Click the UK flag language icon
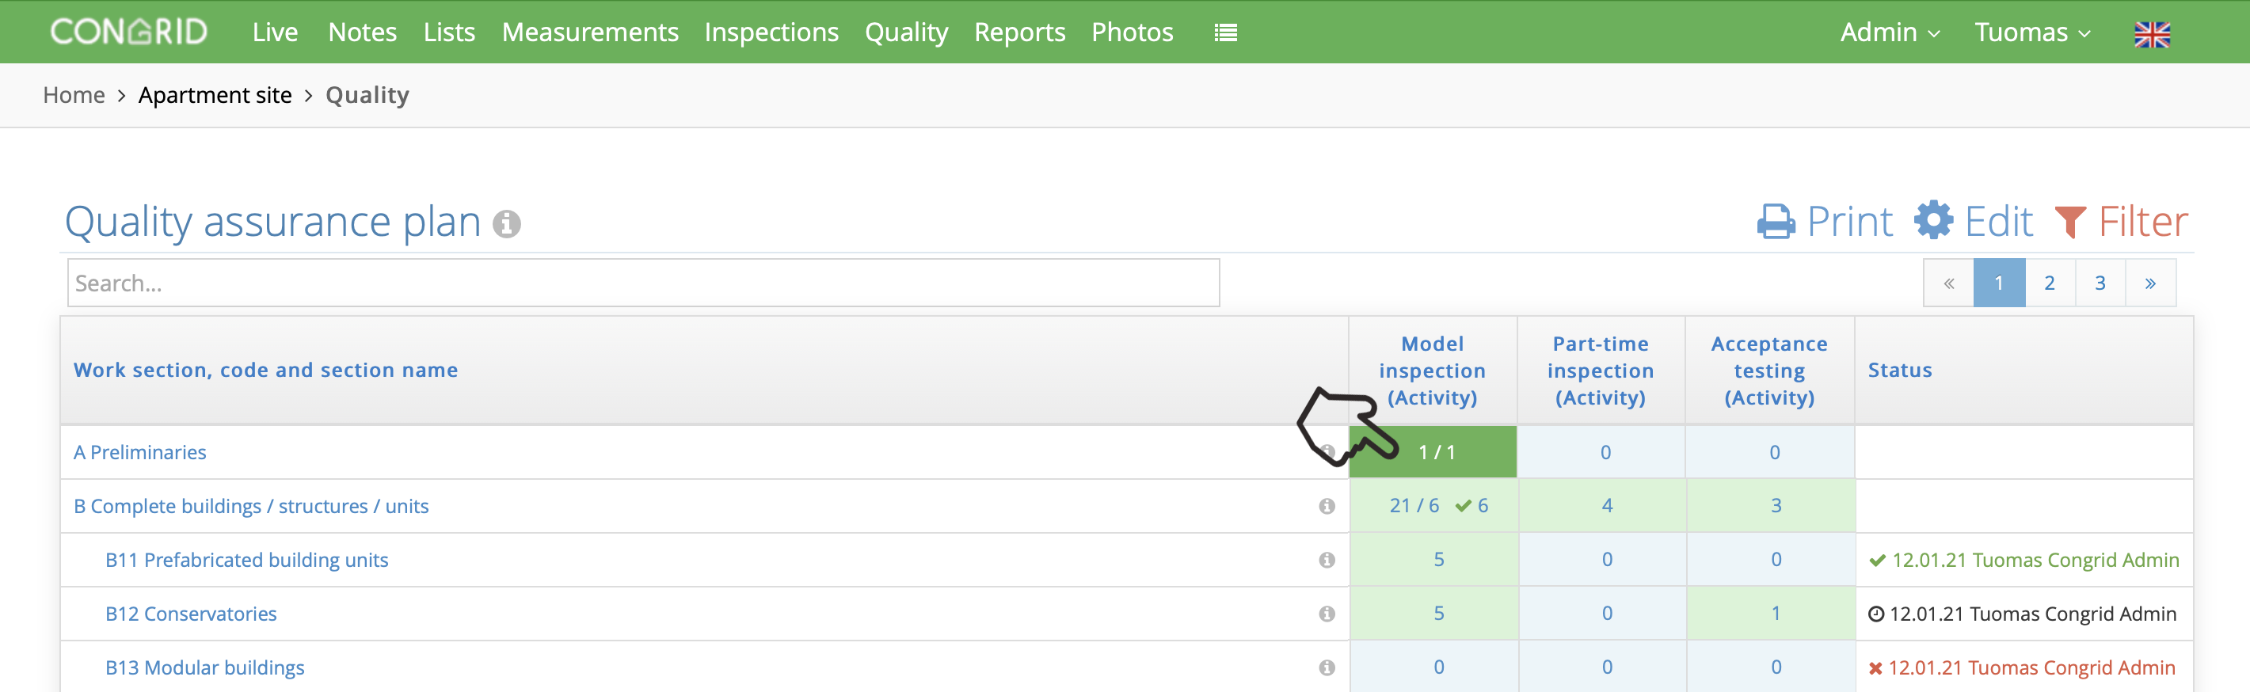Image resolution: width=2250 pixels, height=692 pixels. (x=2152, y=34)
